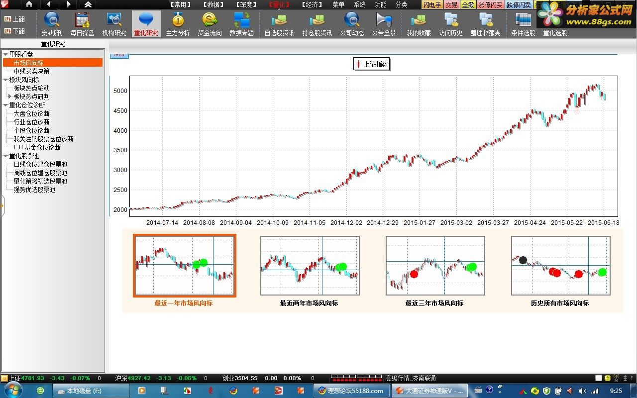The width and height of the screenshot is (637, 398).
Task: Select 大盘仓位诊断 in tree
Action: click(31, 113)
